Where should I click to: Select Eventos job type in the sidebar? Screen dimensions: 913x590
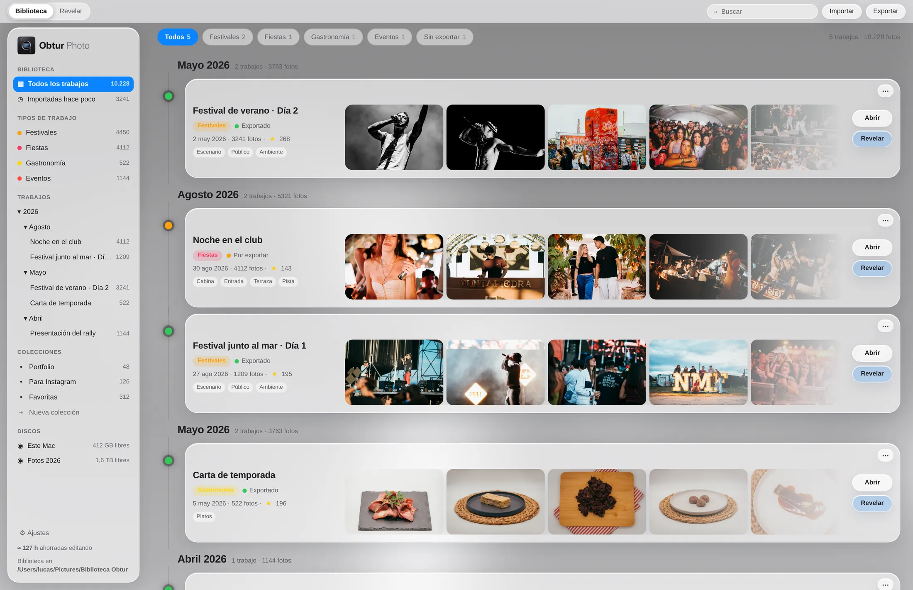[73, 179]
